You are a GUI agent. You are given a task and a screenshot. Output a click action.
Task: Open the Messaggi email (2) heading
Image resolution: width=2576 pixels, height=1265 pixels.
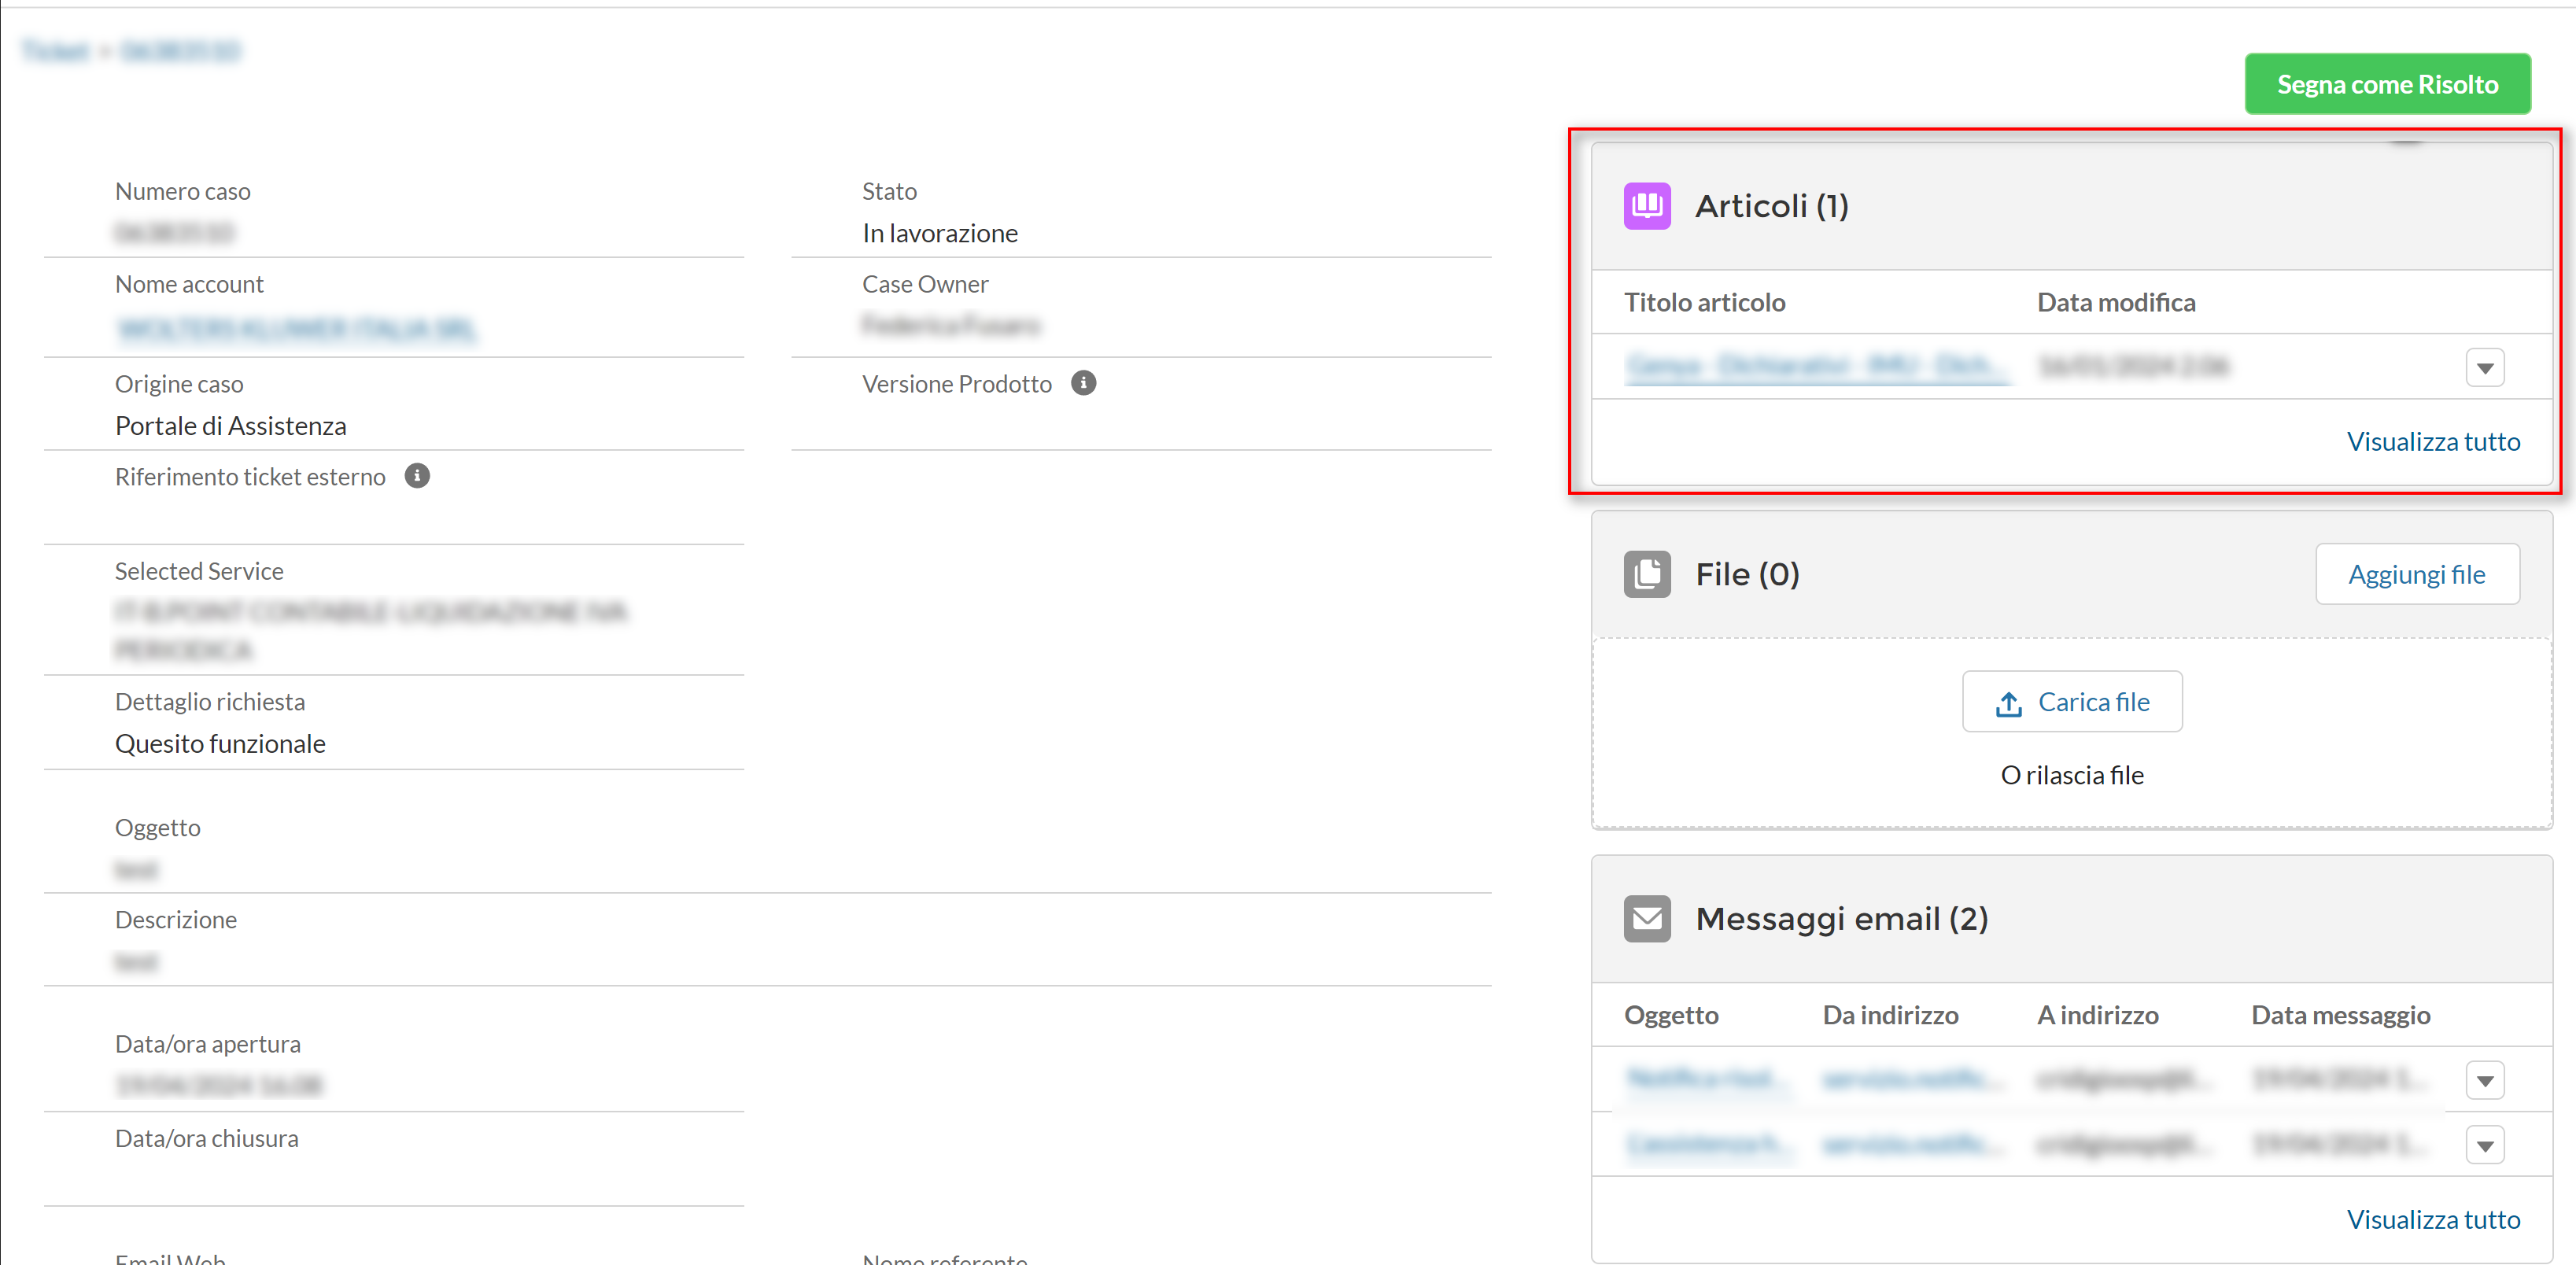pos(1841,918)
